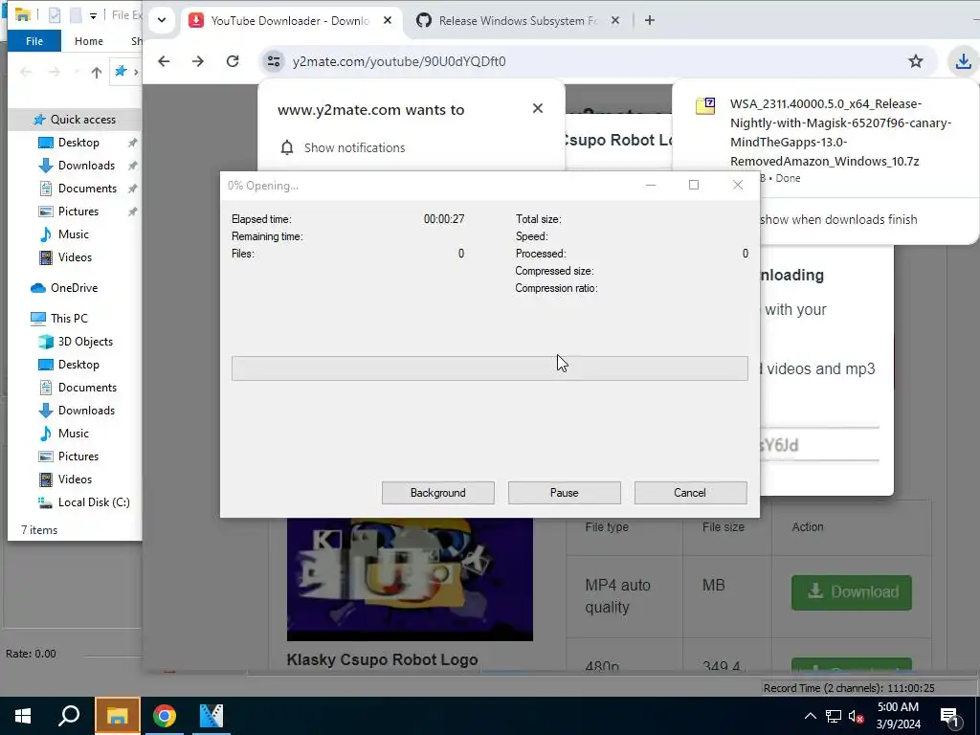Dismiss the y2mate notification prompt
This screenshot has width=980, height=735.
[x=538, y=109]
